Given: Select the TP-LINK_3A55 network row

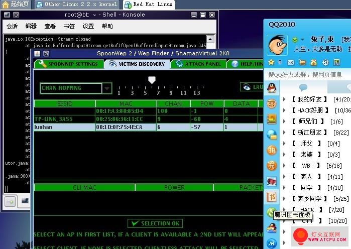Looking at the screenshot, I should point(149,119).
